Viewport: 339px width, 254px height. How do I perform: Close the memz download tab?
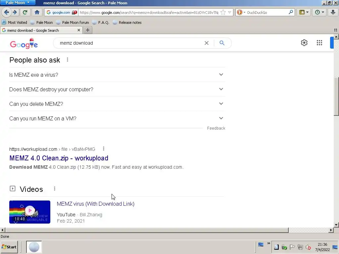point(79,30)
